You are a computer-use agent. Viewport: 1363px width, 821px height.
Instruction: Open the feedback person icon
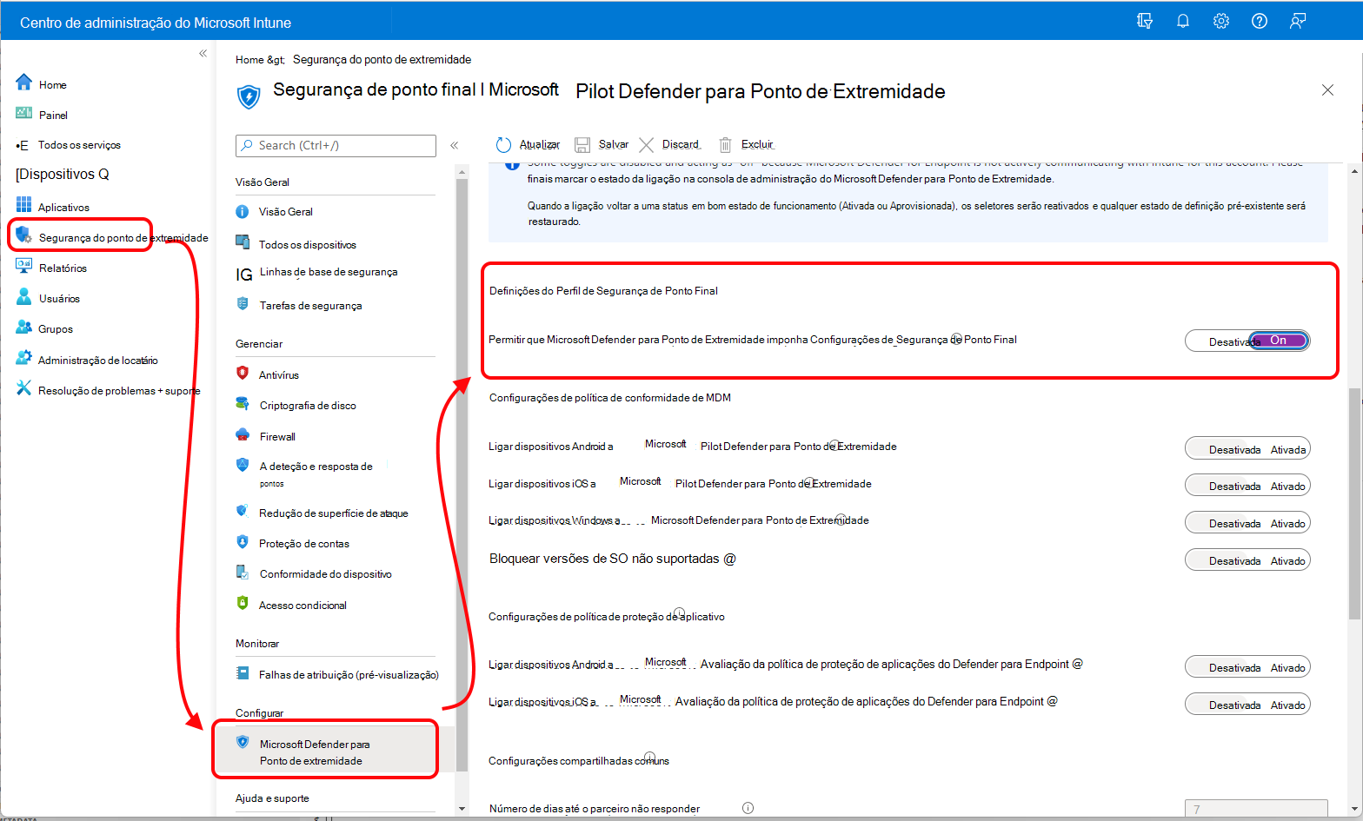click(1297, 21)
